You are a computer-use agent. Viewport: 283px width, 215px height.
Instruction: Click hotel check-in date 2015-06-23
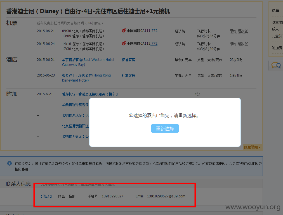(46, 75)
